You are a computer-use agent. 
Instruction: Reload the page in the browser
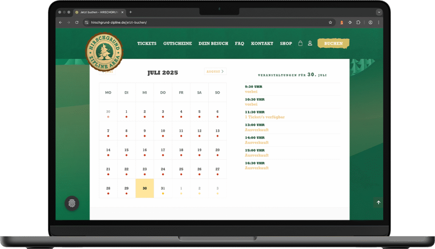click(x=77, y=22)
